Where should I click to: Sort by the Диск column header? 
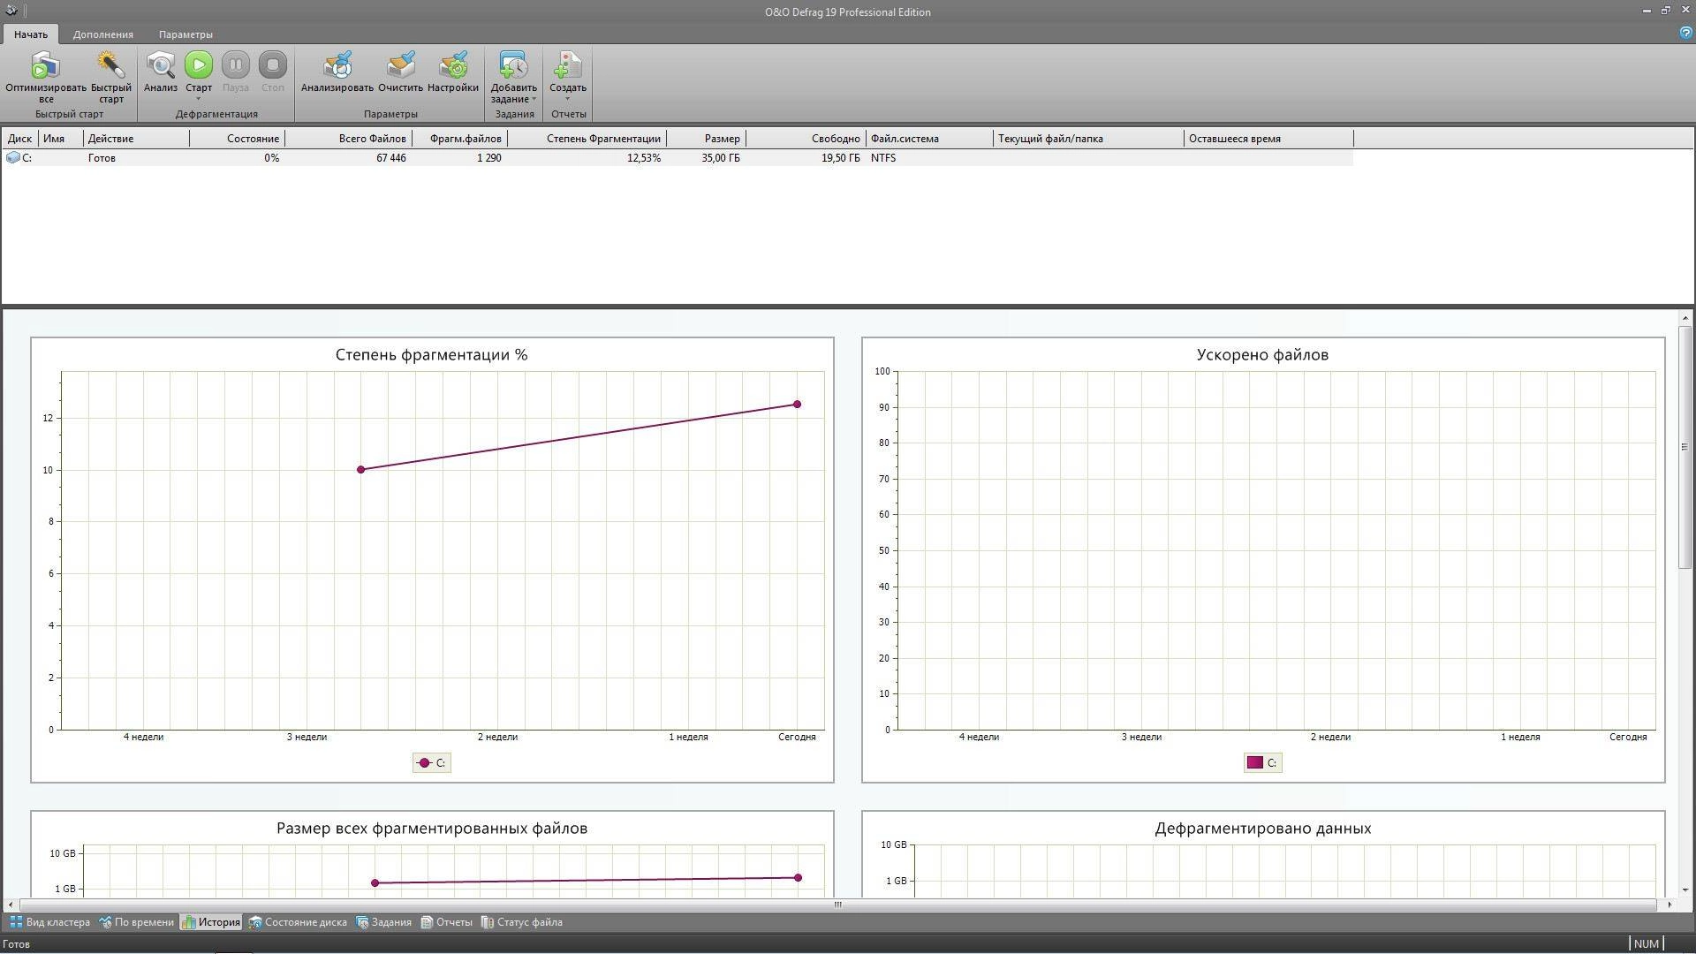[19, 139]
